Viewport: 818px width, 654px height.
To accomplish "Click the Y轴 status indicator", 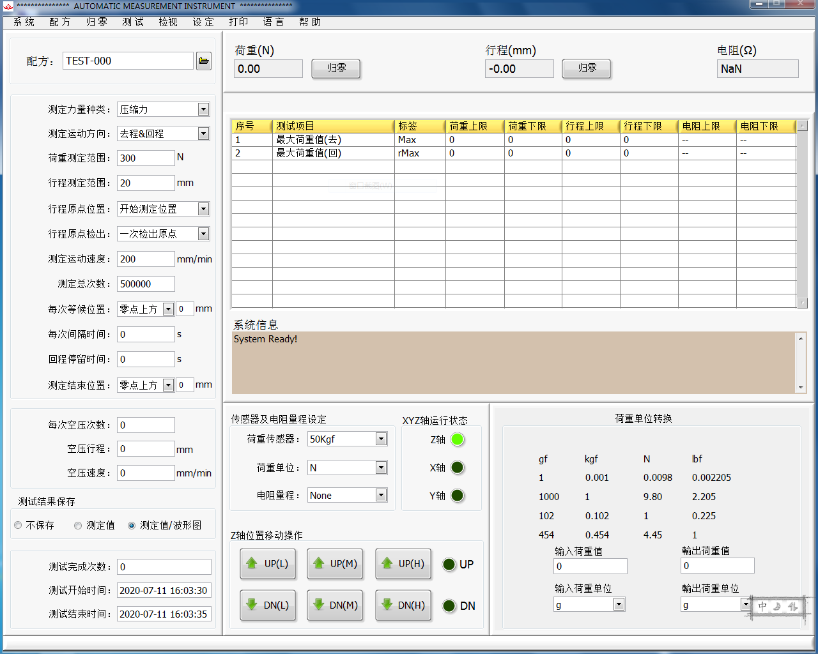I will pos(457,496).
